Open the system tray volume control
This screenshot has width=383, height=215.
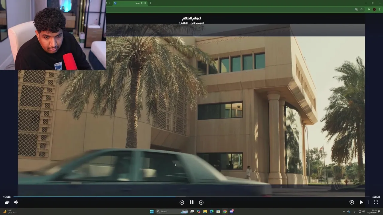(x=364, y=211)
